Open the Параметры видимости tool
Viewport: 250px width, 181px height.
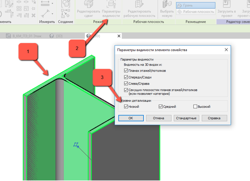pyautogui.click(x=111, y=9)
